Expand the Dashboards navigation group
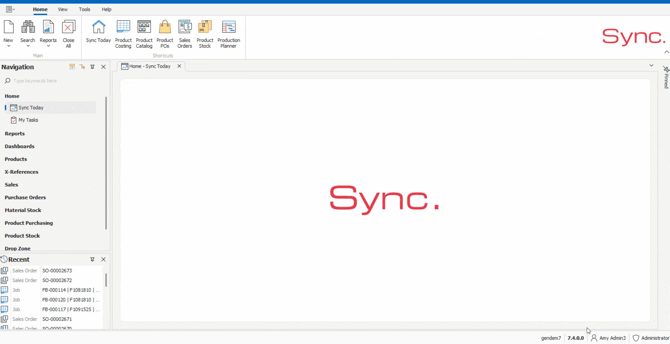This screenshot has width=670, height=344. [x=20, y=146]
